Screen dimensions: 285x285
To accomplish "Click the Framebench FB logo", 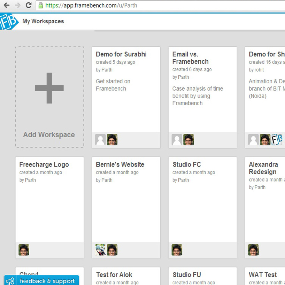I will pos(8,22).
